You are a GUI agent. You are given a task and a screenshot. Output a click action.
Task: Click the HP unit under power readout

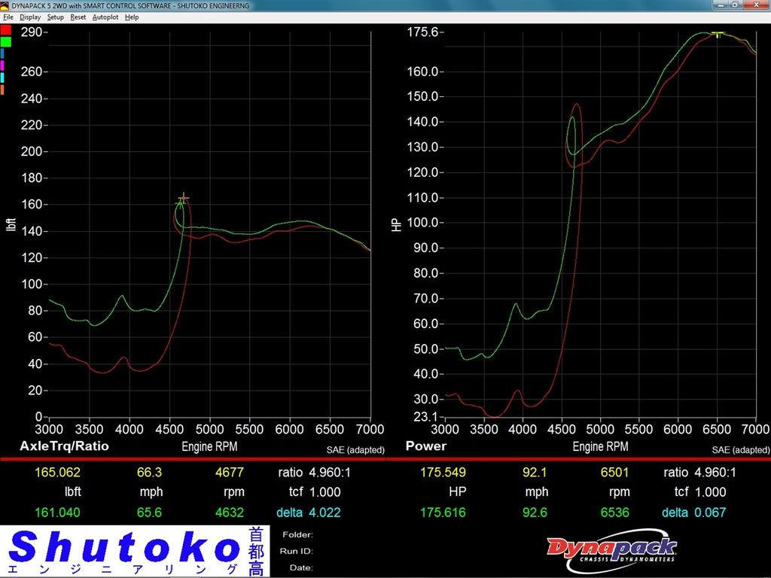(x=458, y=492)
